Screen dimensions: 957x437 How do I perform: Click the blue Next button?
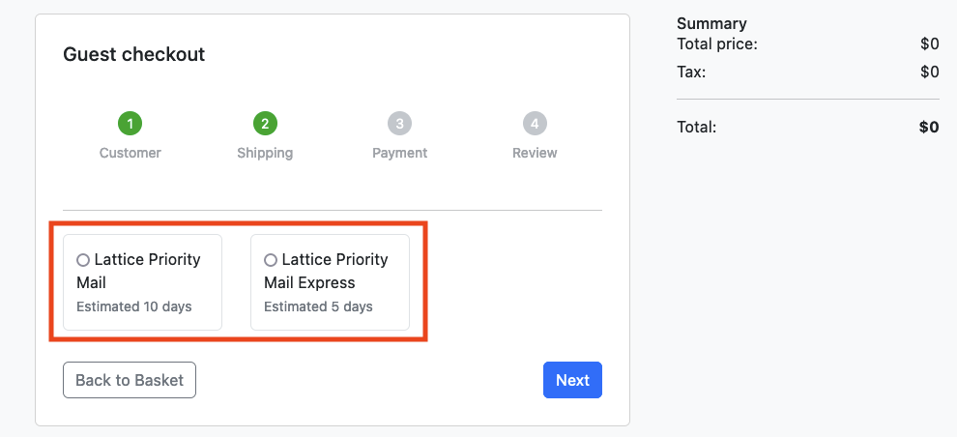[572, 380]
